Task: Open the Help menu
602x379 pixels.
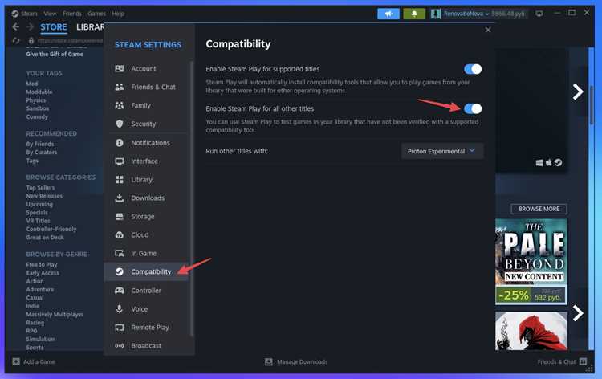Action: point(118,14)
